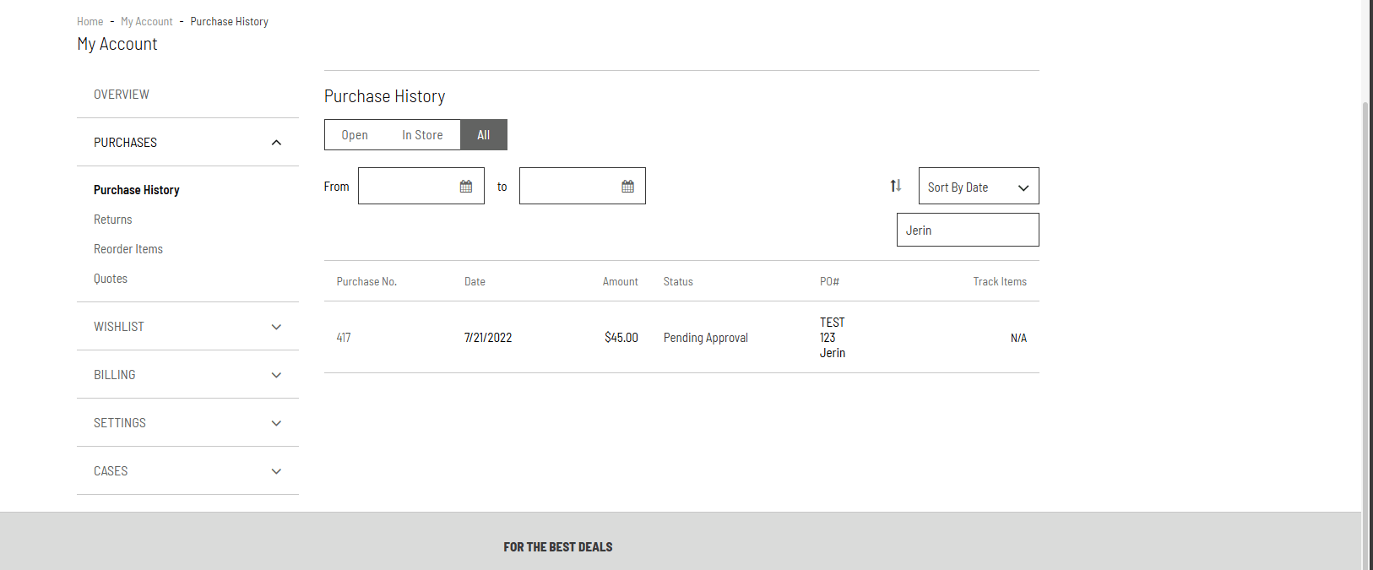Image resolution: width=1373 pixels, height=570 pixels.
Task: Open the To date calendar picker
Action: (x=627, y=187)
